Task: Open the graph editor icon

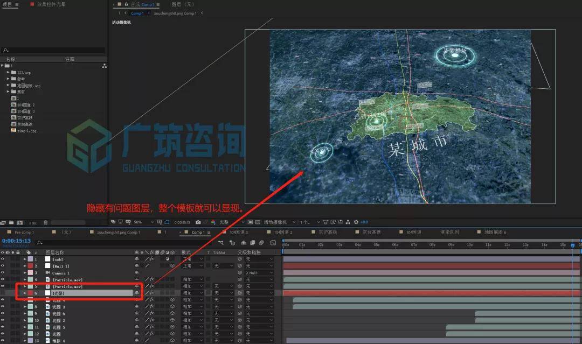Action: 273,243
